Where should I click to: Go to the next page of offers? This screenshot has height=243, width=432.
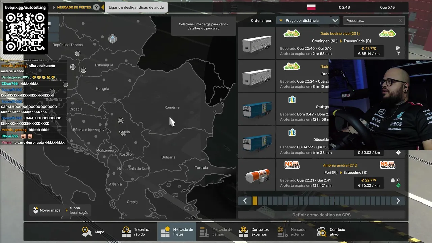[x=398, y=201]
